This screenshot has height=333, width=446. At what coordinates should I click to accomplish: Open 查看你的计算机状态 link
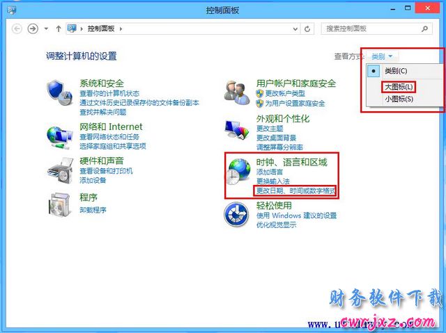point(109,94)
